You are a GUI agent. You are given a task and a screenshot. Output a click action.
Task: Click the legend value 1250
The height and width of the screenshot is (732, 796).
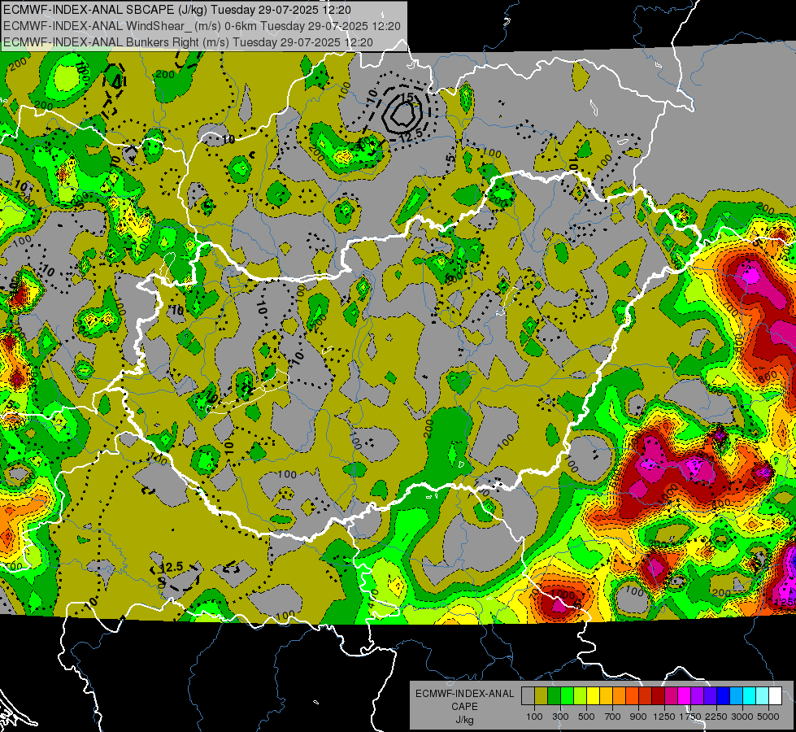664,717
